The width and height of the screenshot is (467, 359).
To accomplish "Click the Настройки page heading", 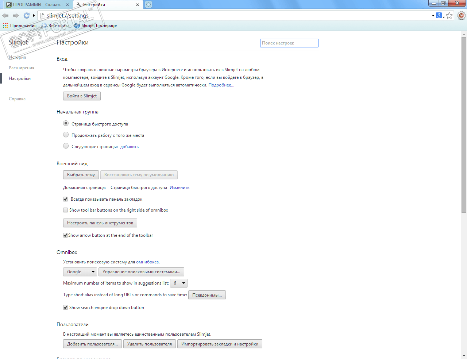I will coord(73,42).
